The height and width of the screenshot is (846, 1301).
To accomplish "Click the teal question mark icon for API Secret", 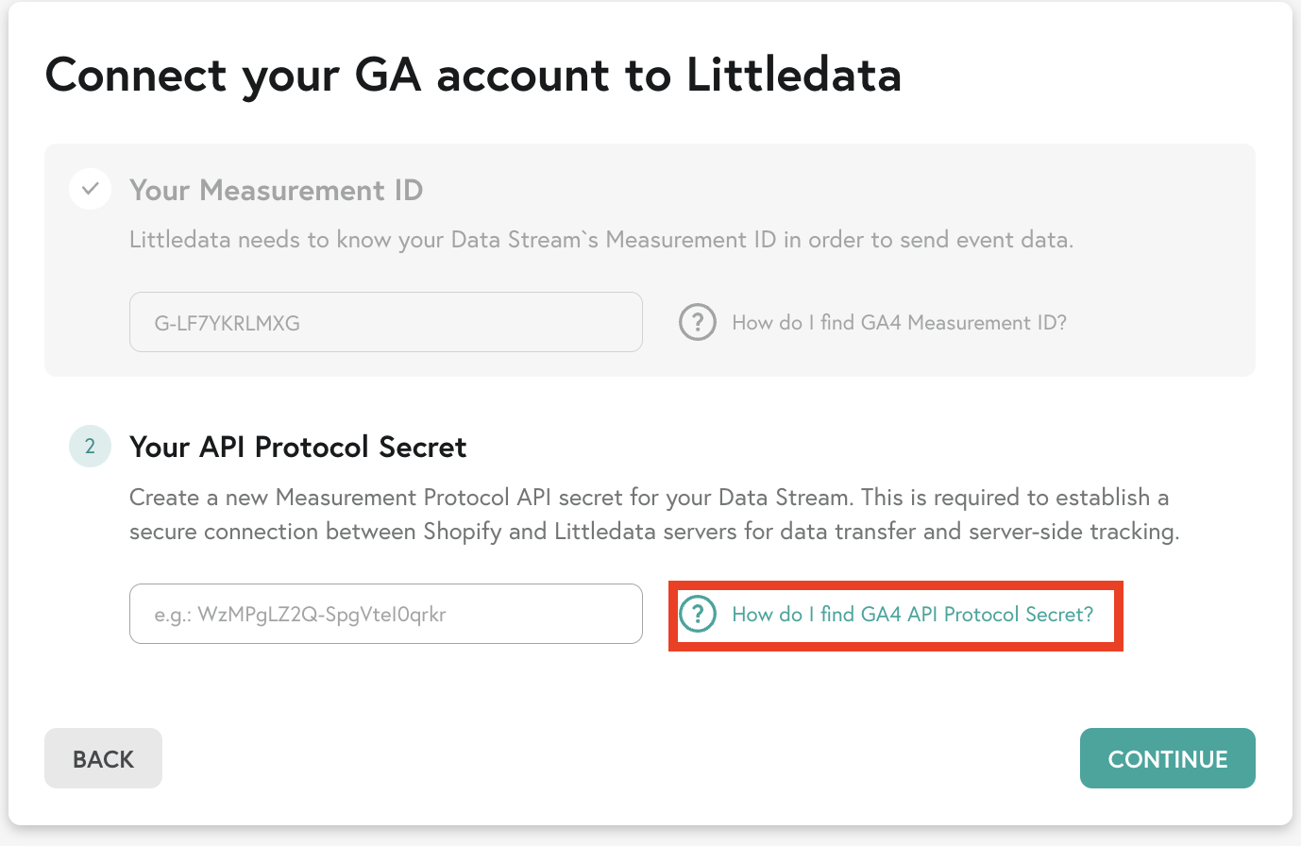I will pyautogui.click(x=698, y=615).
